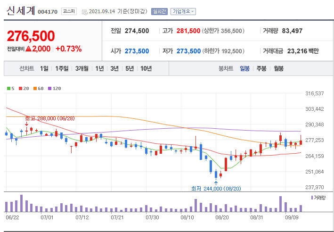The width and height of the screenshot is (334, 232).
Task: Click the 실시간 button
Action: click(x=159, y=11)
